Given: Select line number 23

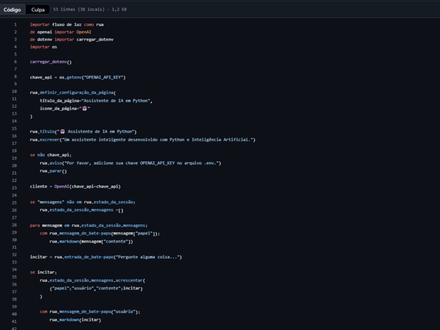Looking at the screenshot, I should tap(14, 188).
